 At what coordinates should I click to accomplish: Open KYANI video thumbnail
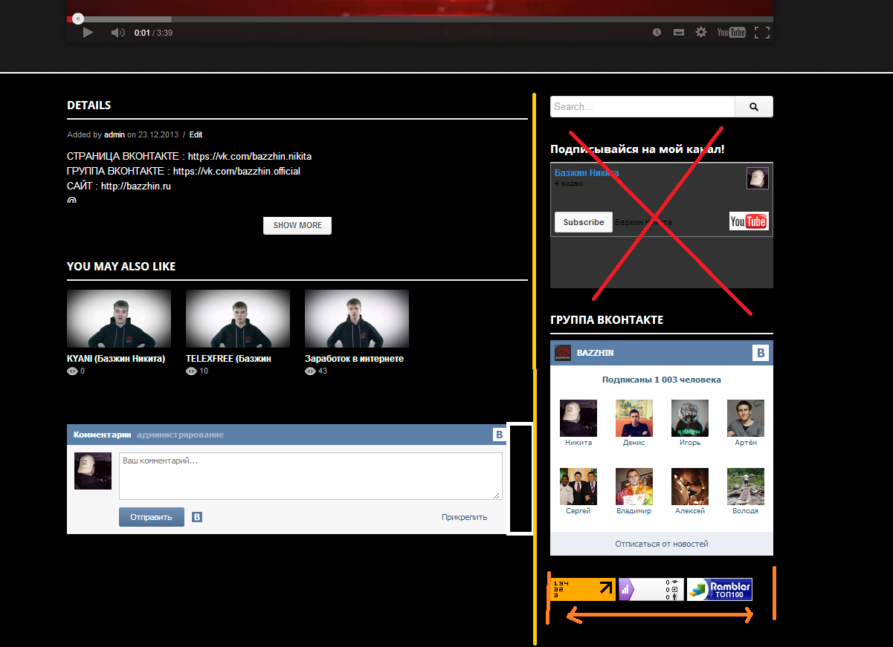[119, 319]
